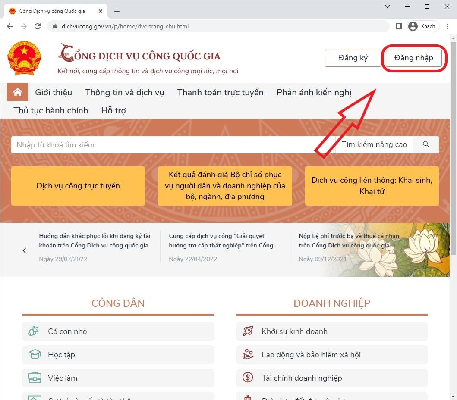Open Hỗ trợ menu
The image size is (457, 400).
click(113, 110)
